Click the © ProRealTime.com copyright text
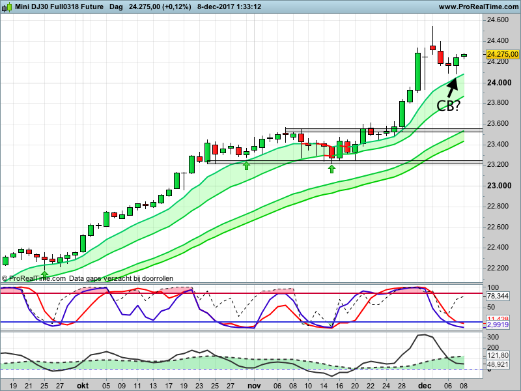521x391 pixels. pyautogui.click(x=33, y=278)
